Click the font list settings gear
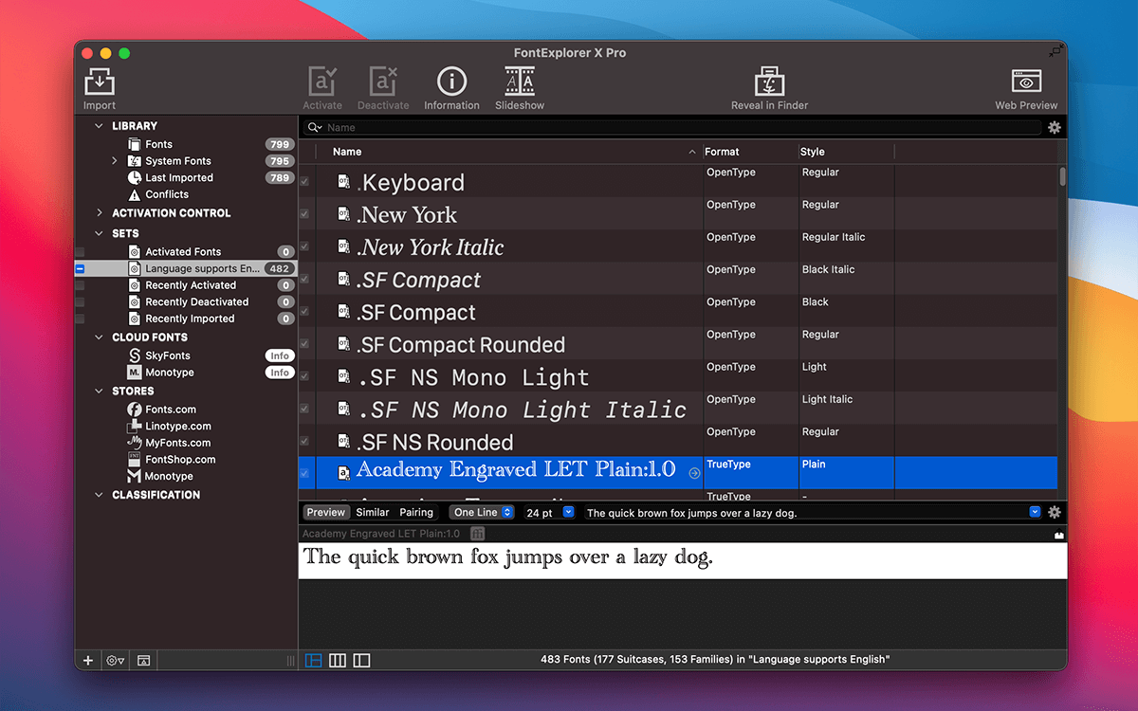This screenshot has height=711, width=1138. [1054, 127]
